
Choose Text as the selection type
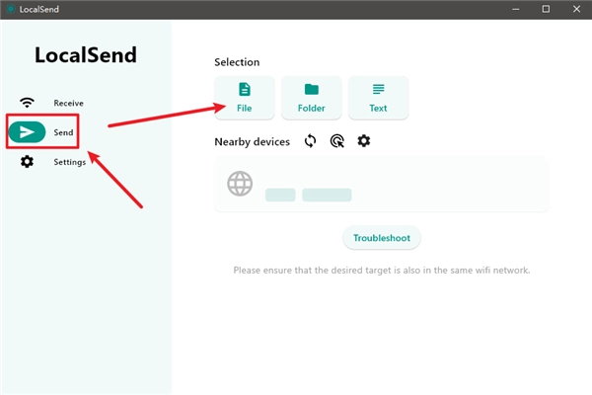click(x=379, y=97)
